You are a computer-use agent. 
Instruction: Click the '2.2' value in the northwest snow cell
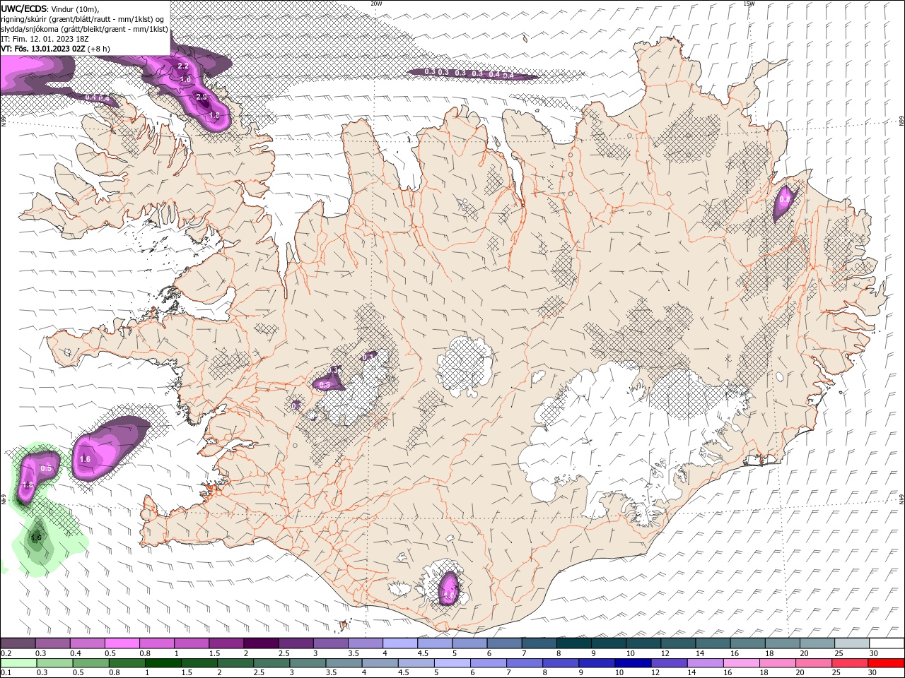[x=183, y=66]
